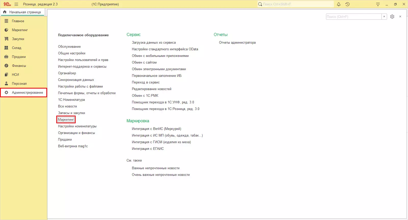Switch to the Начальная страница tab
The image size is (408, 220).
22,12
